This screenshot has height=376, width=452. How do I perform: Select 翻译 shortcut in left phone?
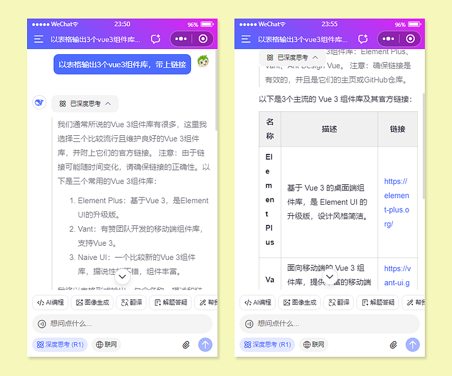(132, 302)
